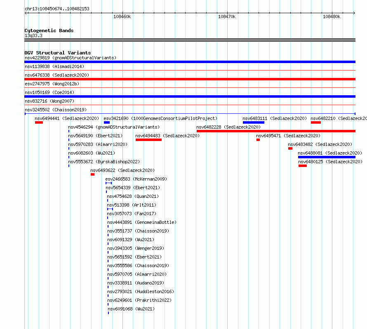Click the red bar under nsv6493622
367x329 pixels.
(x=92, y=174)
